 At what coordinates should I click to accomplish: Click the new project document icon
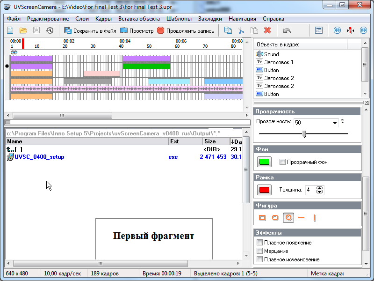click(x=10, y=31)
